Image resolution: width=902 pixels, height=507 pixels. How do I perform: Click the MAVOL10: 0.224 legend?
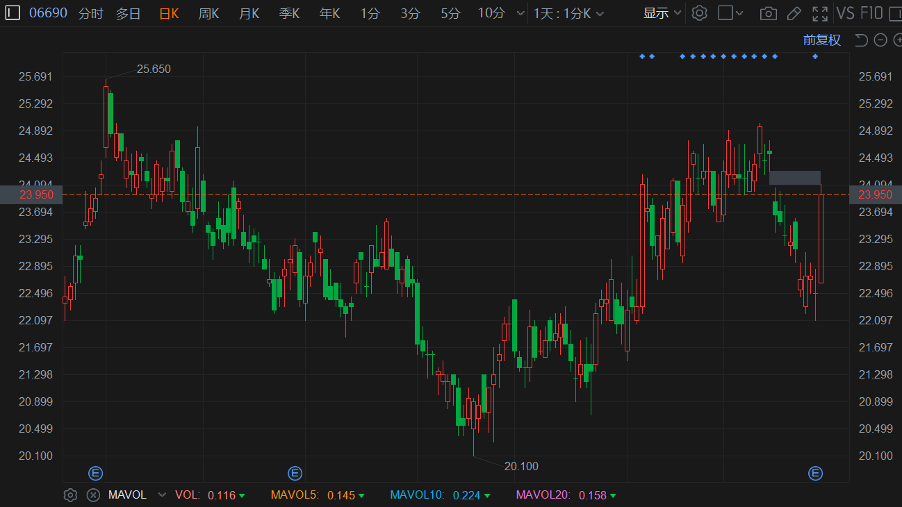[439, 495]
